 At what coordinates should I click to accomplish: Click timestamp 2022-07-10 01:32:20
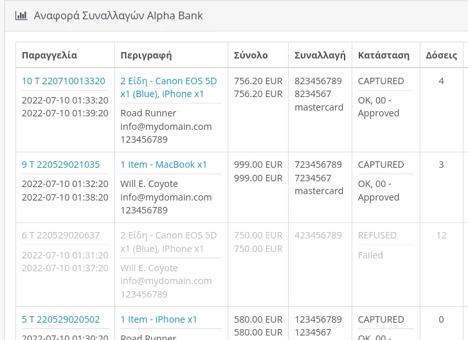coord(65,184)
